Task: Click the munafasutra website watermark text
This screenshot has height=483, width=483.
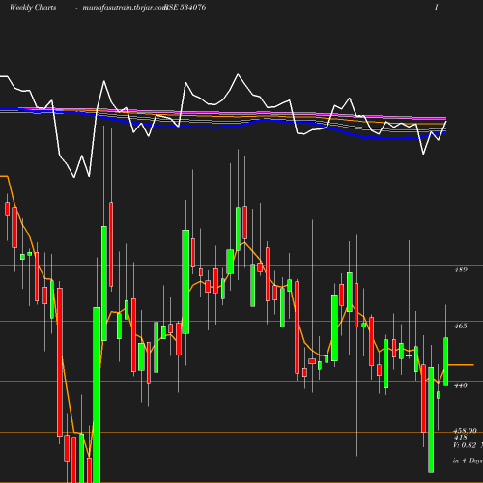Action: pyautogui.click(x=125, y=8)
